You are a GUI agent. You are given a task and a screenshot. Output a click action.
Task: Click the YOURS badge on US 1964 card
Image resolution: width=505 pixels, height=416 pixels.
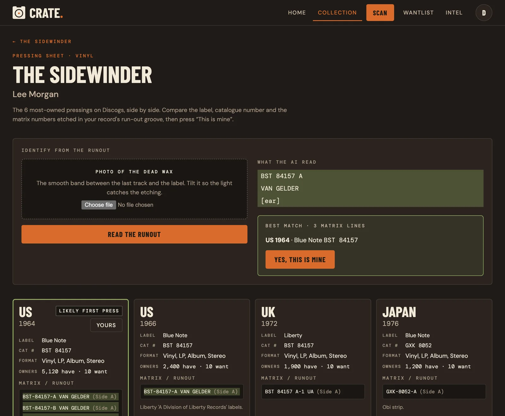[x=106, y=325]
